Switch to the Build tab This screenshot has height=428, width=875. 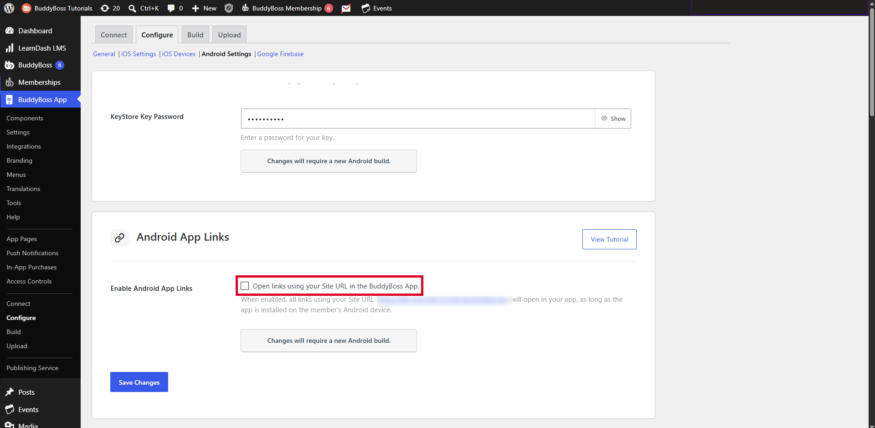[x=196, y=35]
